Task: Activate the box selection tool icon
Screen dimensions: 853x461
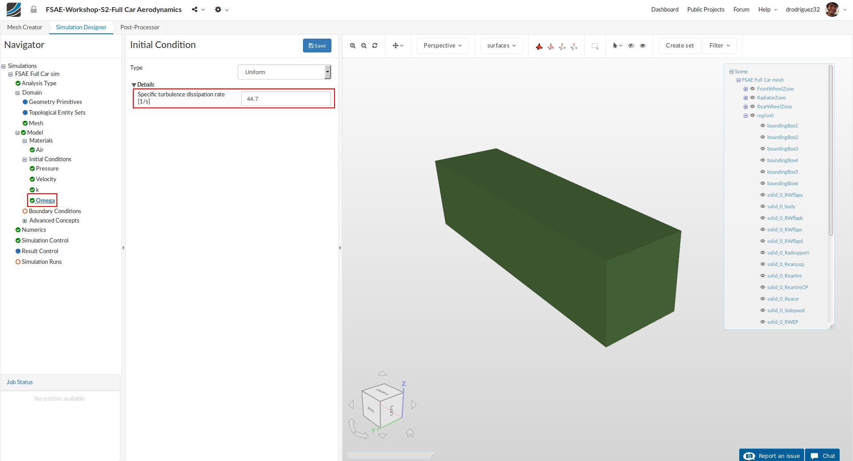Action: (x=595, y=46)
